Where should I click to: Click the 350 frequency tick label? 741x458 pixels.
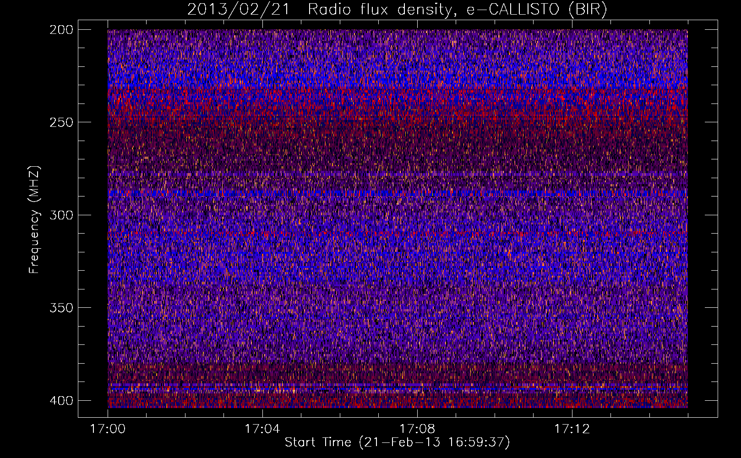(61, 308)
